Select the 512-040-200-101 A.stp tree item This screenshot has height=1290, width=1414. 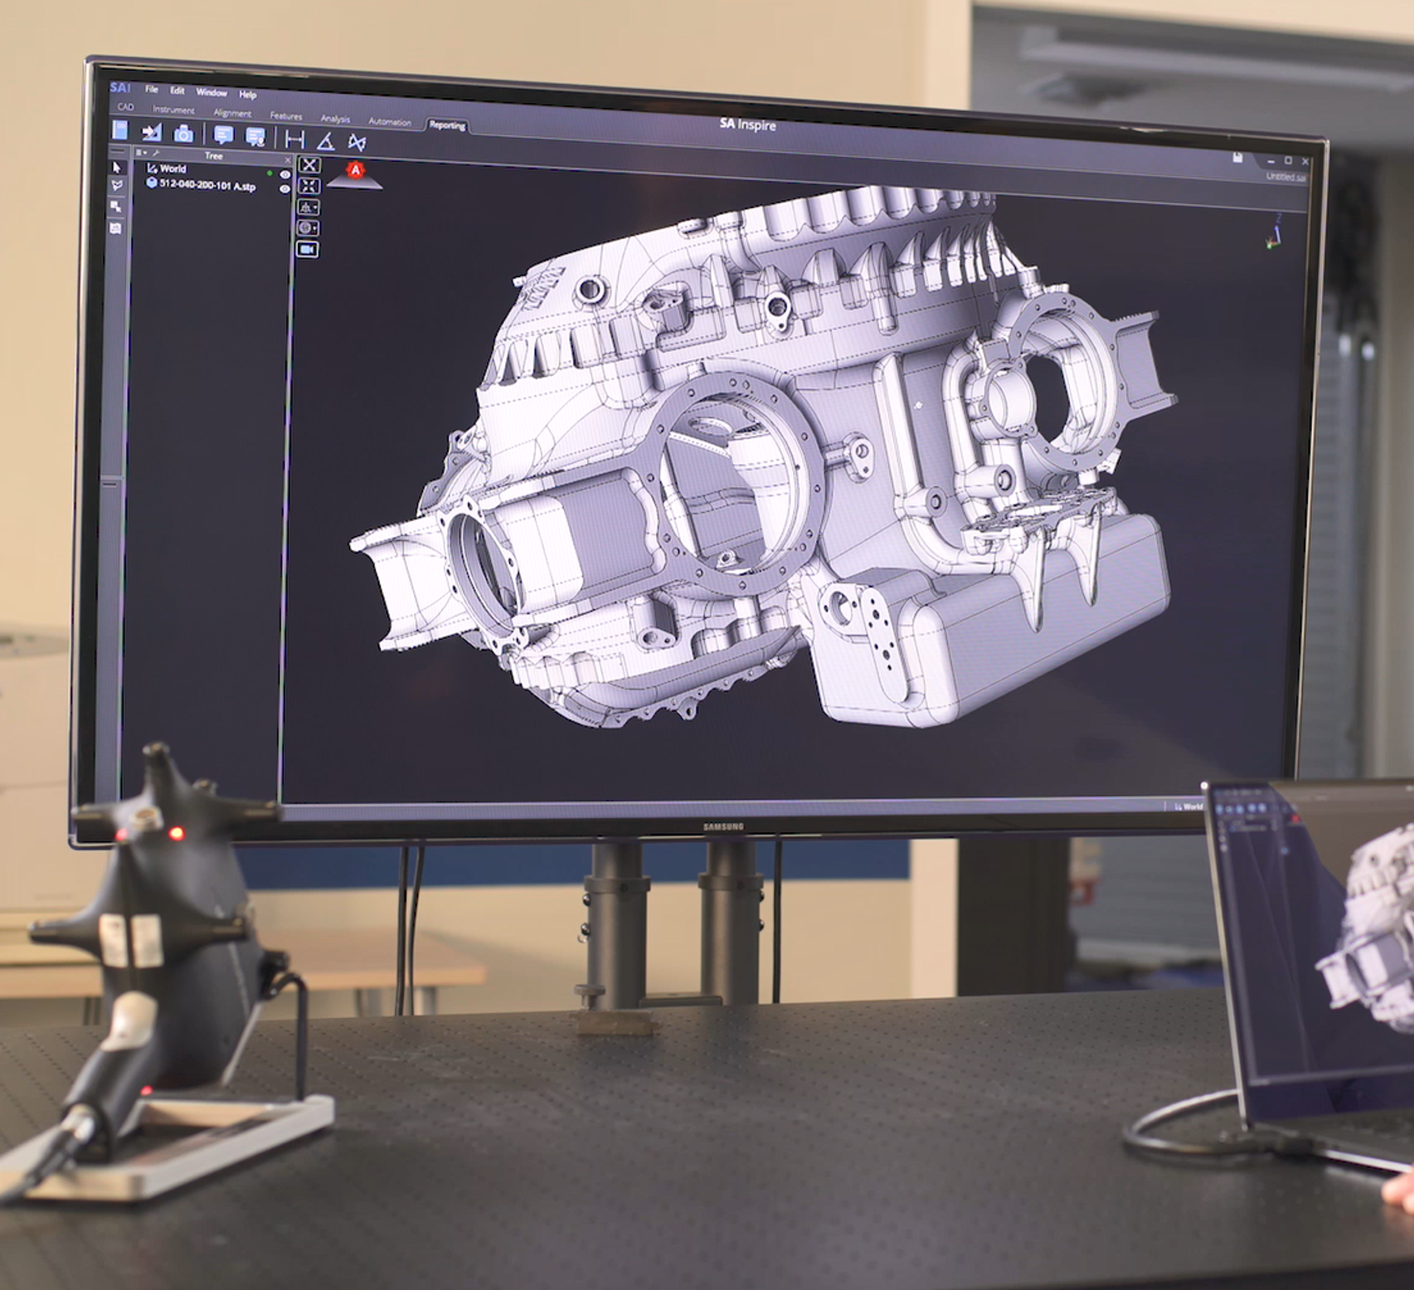tap(207, 185)
